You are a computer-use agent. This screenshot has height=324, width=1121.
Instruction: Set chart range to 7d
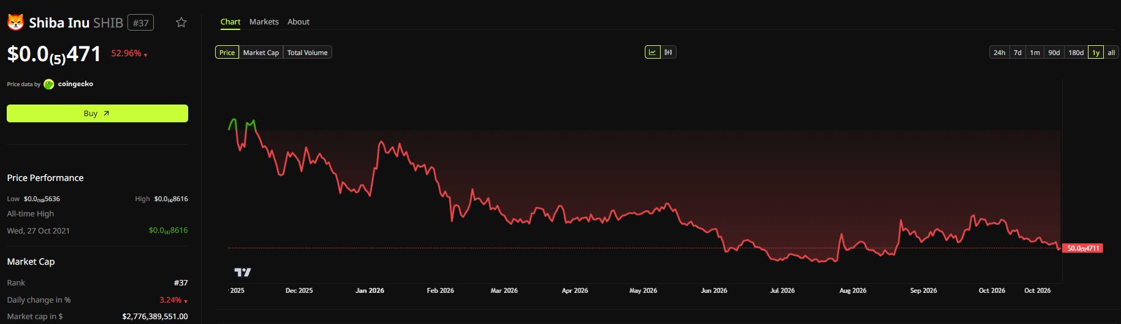(1017, 53)
